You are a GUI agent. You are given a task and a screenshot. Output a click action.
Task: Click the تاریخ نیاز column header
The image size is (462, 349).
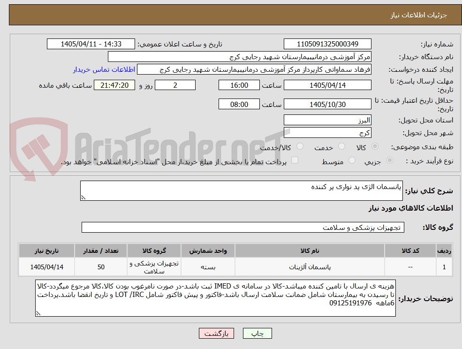46,250
